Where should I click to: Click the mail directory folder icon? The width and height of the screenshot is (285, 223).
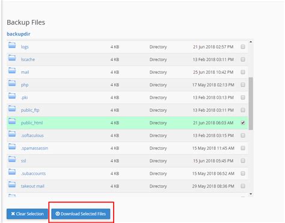12,70
